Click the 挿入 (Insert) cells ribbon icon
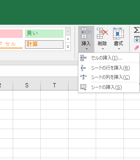 click(86, 33)
